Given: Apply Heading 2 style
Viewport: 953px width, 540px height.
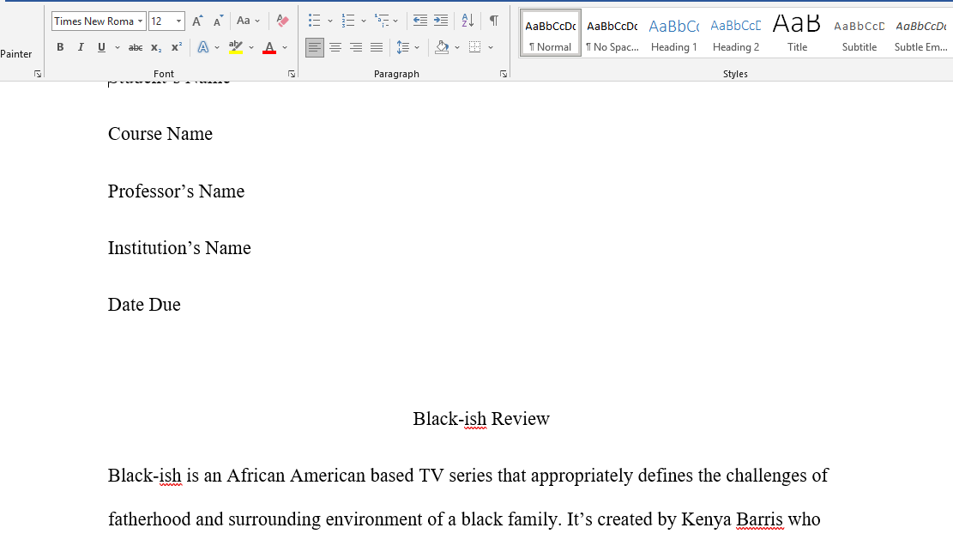Looking at the screenshot, I should [736, 33].
